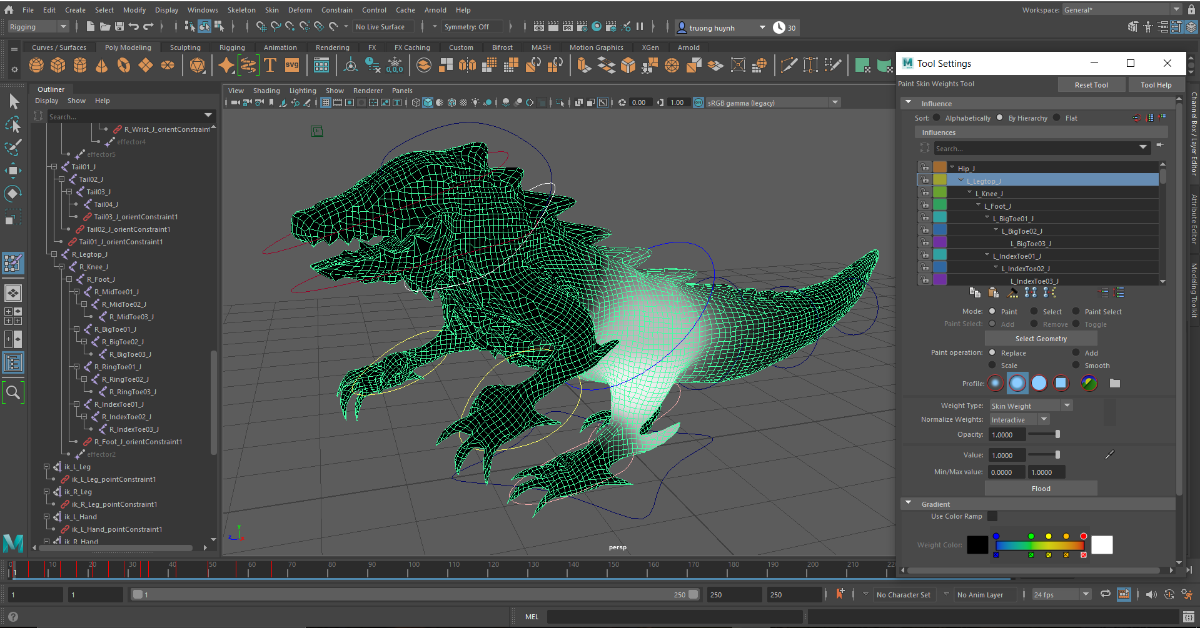This screenshot has height=628, width=1200.
Task: Enable the Use Color Ramp checkbox
Action: [992, 516]
